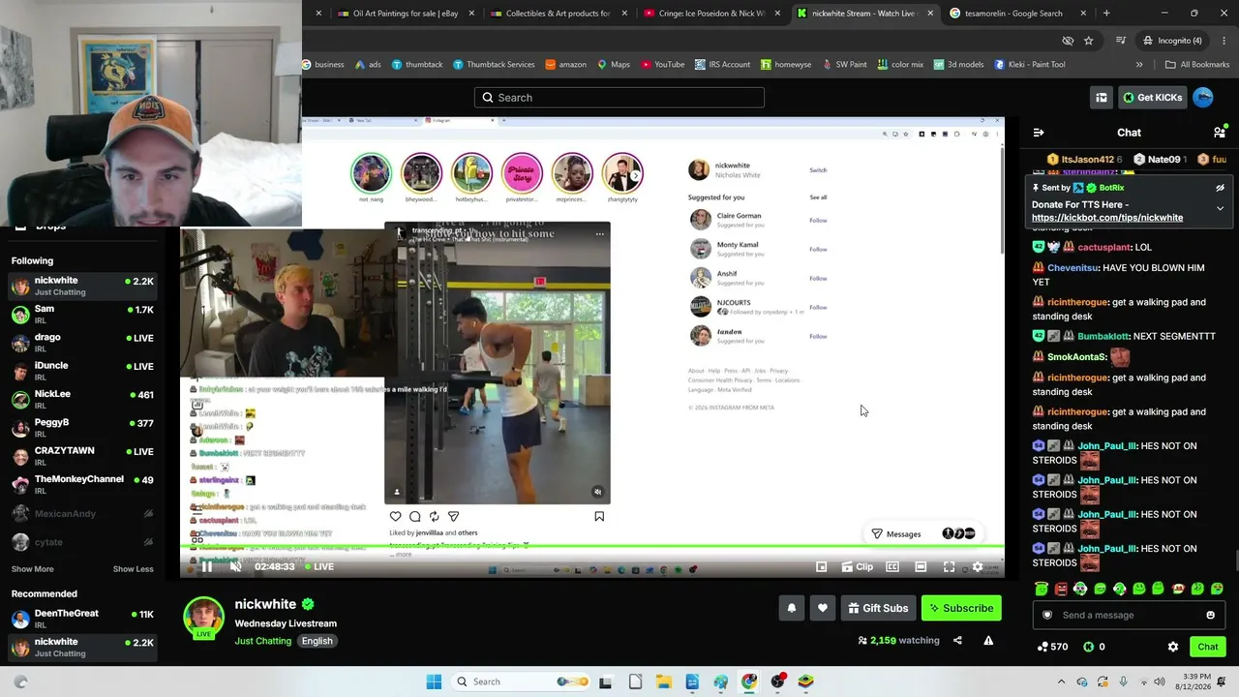Open the YouTube bookmark
1239x697 pixels.
pos(662,65)
